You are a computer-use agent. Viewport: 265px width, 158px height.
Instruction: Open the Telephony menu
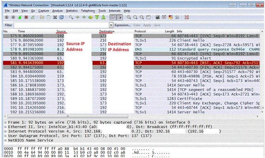[x=88, y=11]
